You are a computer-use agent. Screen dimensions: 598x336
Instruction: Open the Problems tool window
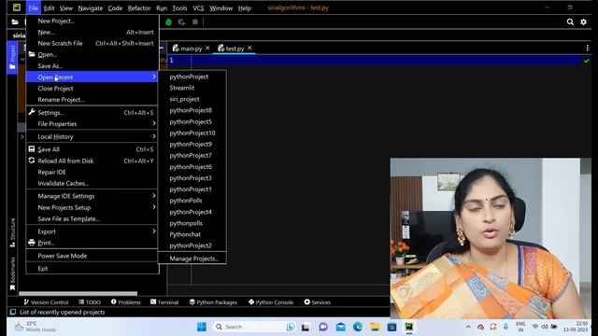point(125,302)
